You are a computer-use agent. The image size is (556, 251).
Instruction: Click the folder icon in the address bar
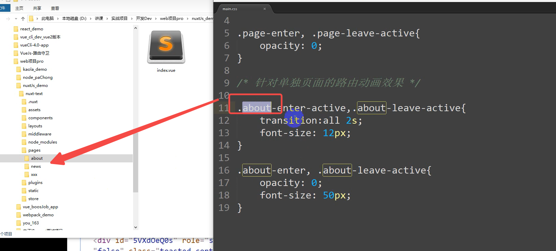tap(31, 19)
